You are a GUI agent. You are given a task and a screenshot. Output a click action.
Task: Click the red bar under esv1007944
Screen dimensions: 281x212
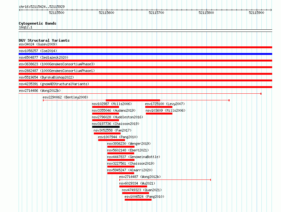pos(112,140)
